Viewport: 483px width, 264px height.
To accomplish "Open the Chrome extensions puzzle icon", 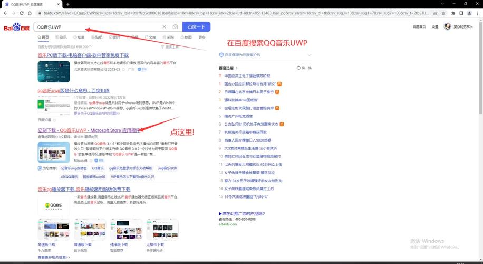I will pyautogui.click(x=453, y=13).
